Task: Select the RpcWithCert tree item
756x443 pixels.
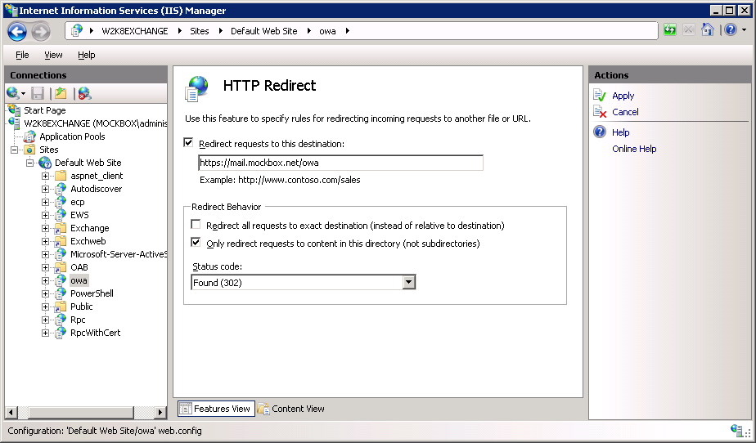Action: 95,333
